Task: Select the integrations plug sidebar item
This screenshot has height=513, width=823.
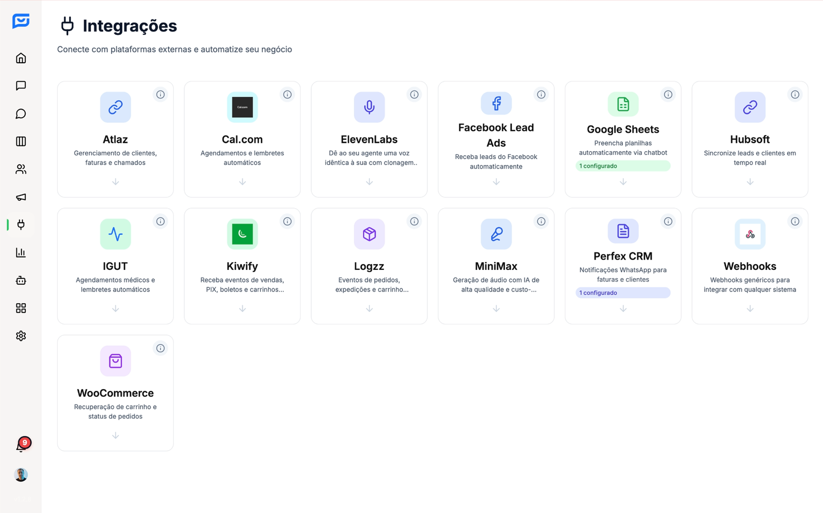Action: (x=21, y=225)
